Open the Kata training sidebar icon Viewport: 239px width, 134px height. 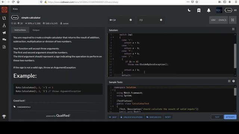[4, 18]
